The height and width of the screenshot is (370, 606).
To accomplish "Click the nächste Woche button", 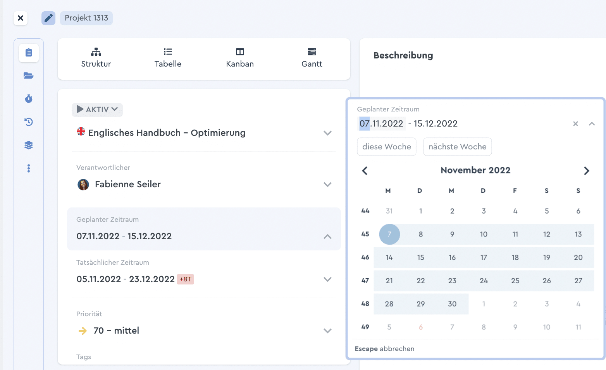I will (458, 147).
